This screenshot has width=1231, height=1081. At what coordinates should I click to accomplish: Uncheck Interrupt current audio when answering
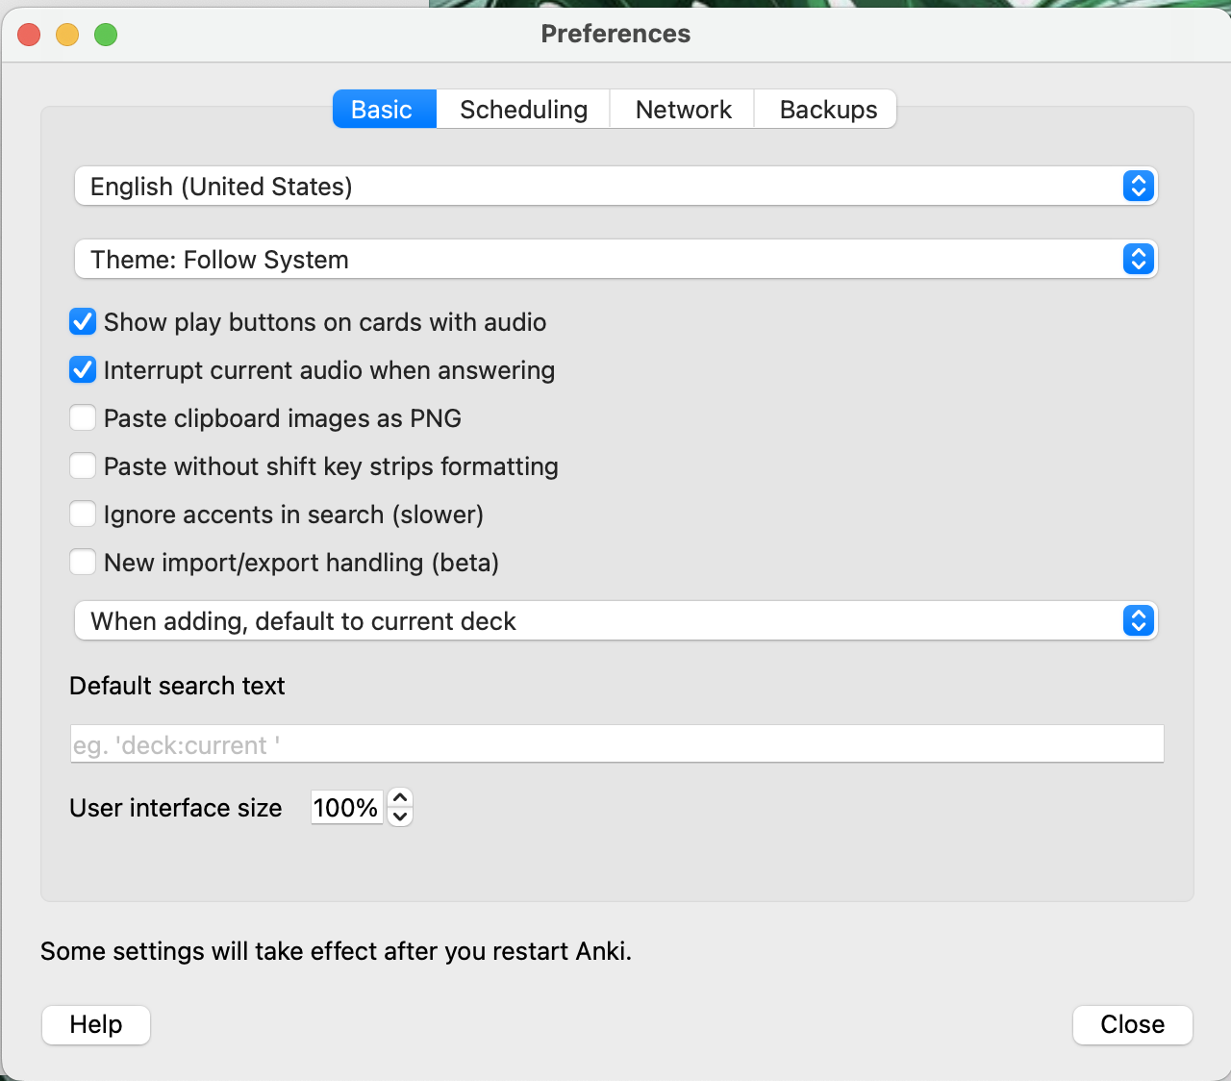point(84,370)
